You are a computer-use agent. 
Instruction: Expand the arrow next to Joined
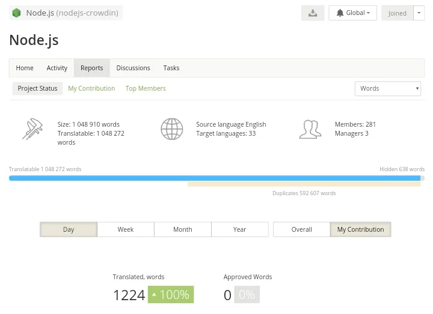[x=419, y=13]
